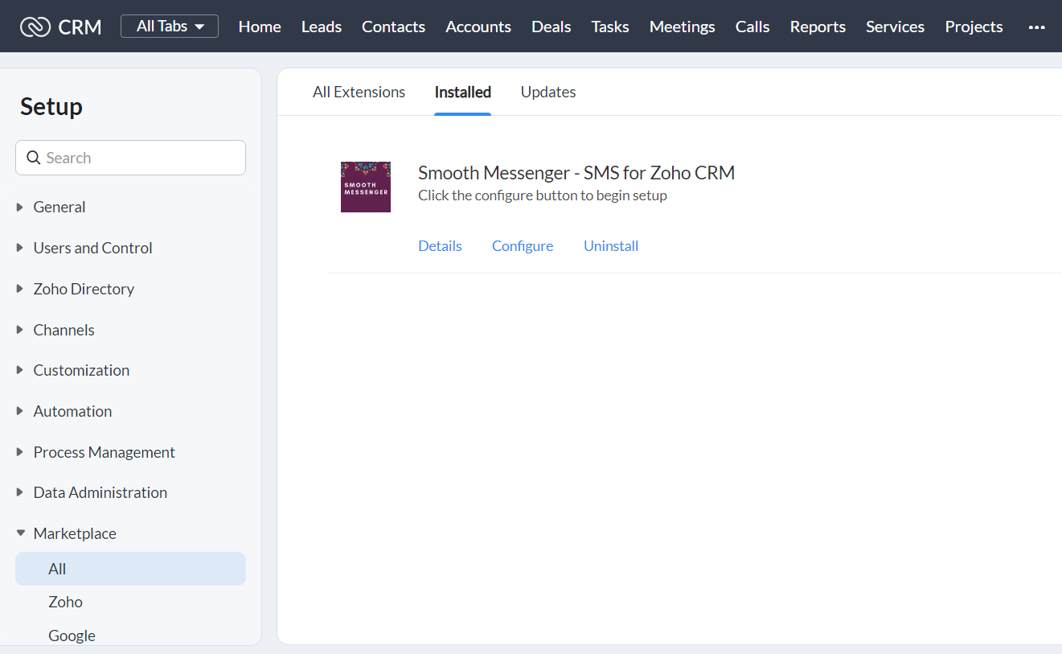Select Zoho under Marketplace

pos(65,602)
